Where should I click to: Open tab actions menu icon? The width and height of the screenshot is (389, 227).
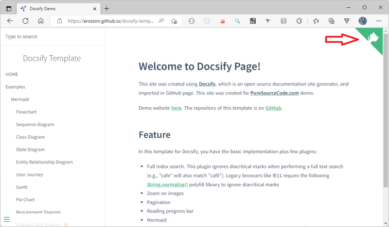pyautogui.click(x=9, y=9)
